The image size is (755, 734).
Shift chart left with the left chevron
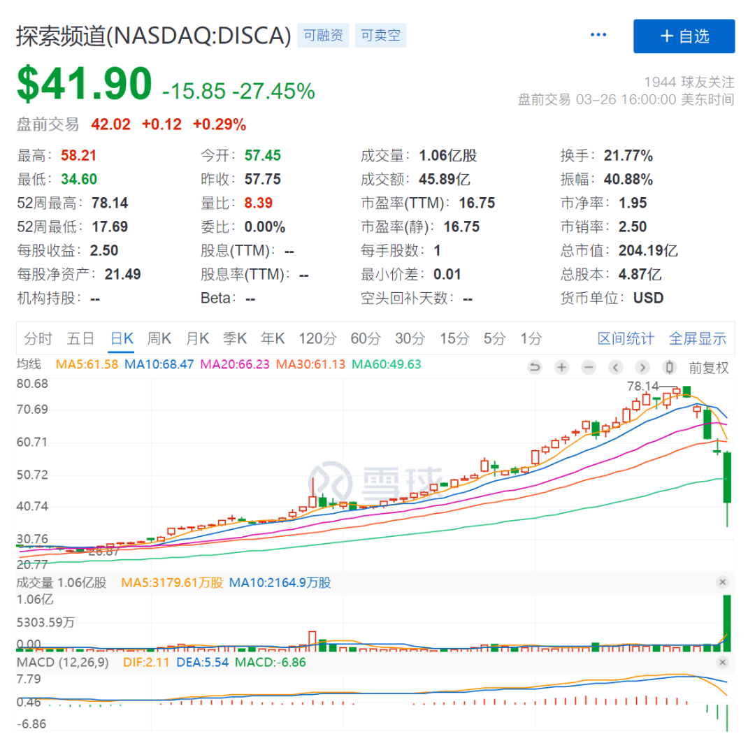pos(615,368)
